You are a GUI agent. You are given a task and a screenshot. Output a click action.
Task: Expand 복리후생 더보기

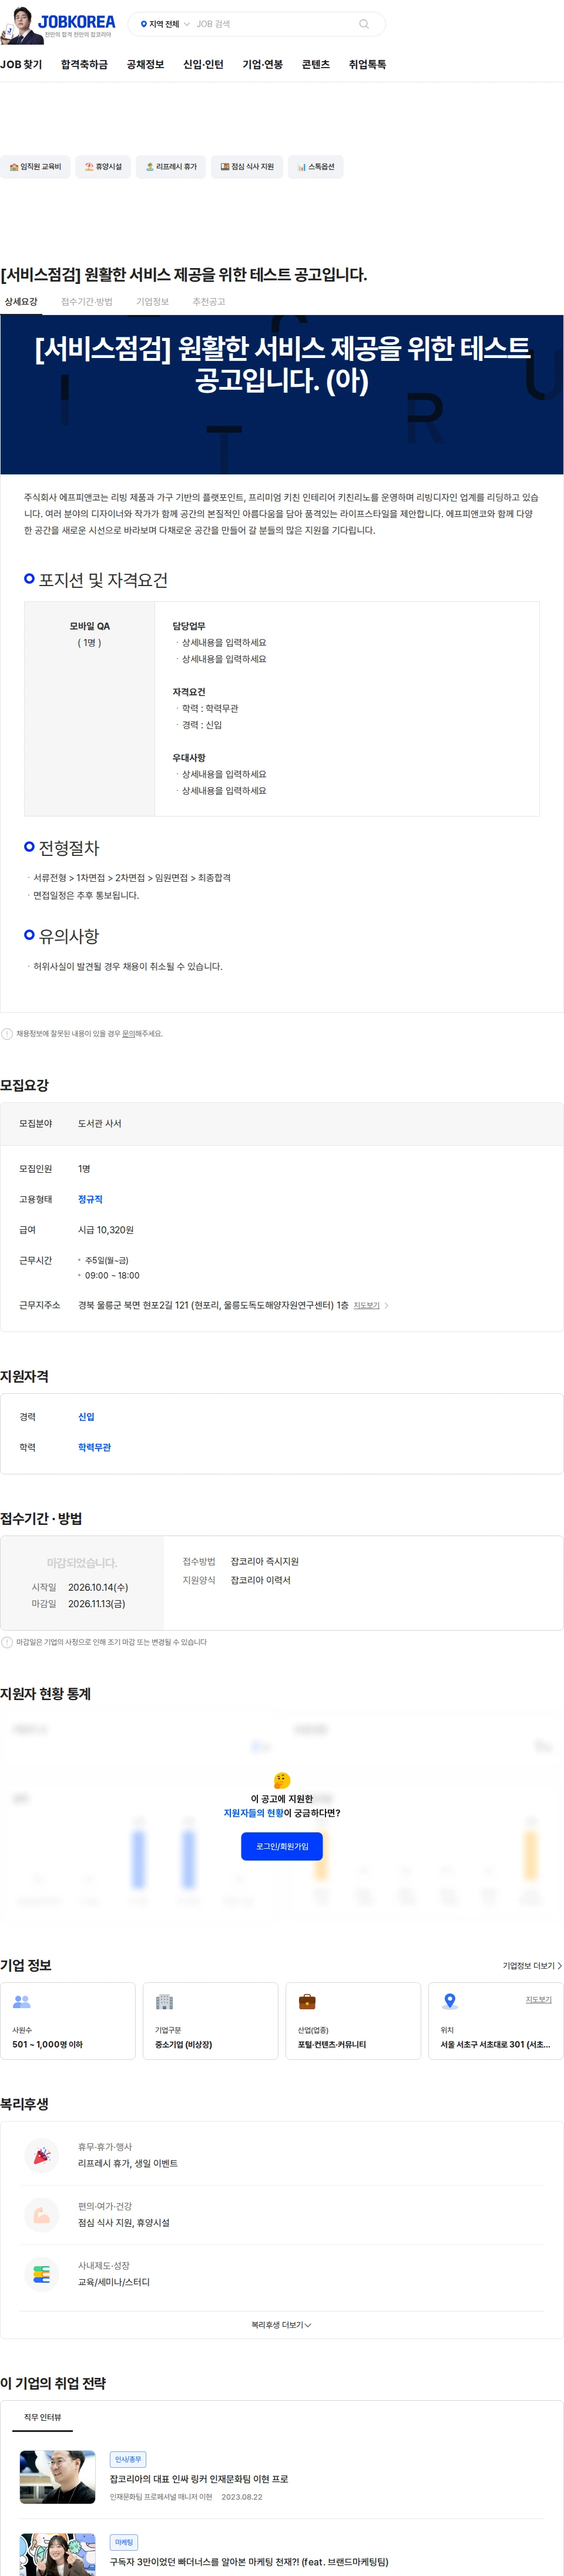pyautogui.click(x=282, y=2324)
